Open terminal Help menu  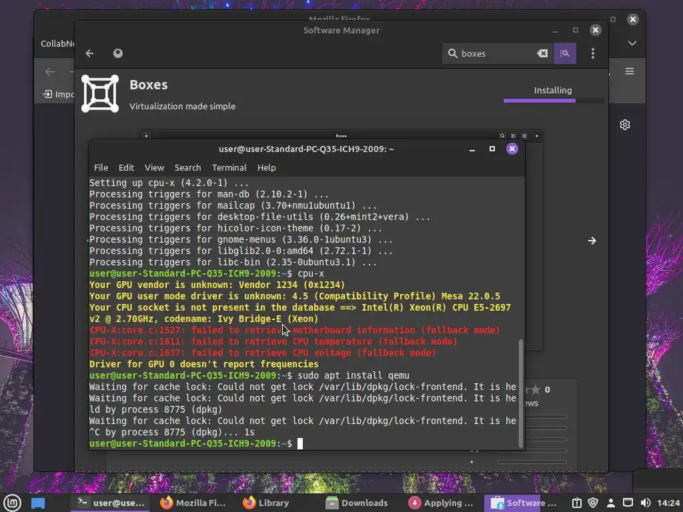coord(267,167)
